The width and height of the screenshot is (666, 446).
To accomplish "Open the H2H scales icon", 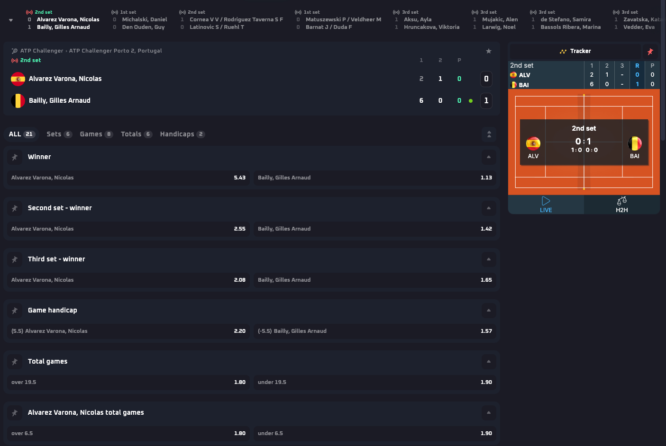I will (621, 201).
